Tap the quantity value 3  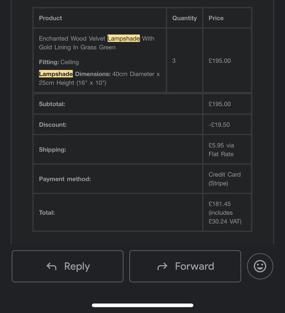[174, 61]
